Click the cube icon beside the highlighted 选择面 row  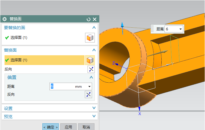pyautogui.click(x=90, y=60)
